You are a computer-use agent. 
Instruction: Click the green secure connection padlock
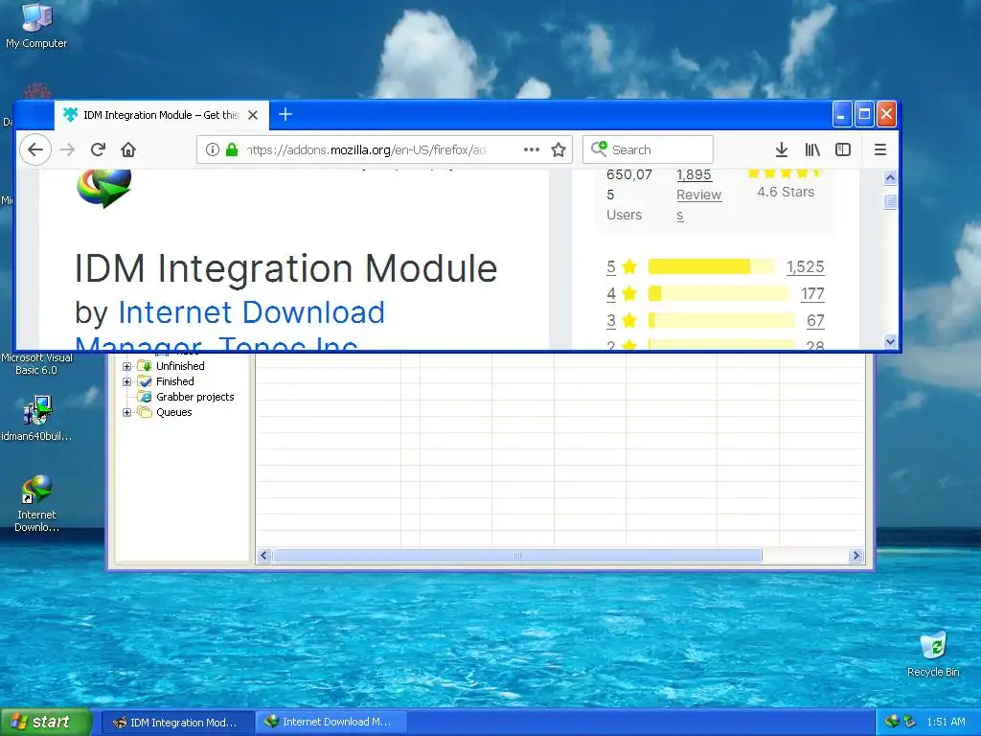click(x=232, y=149)
